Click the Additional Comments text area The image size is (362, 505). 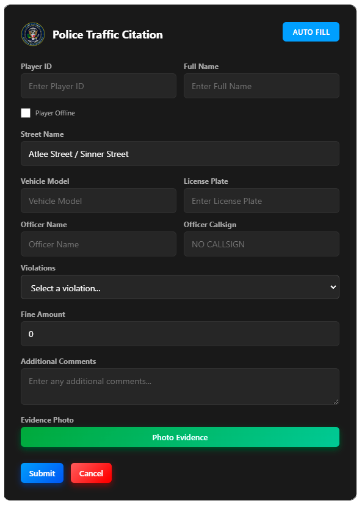click(x=180, y=387)
